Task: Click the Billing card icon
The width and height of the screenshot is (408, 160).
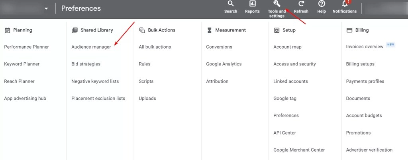Action: [349, 30]
